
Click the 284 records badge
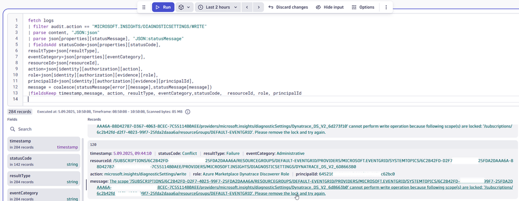pos(20,112)
